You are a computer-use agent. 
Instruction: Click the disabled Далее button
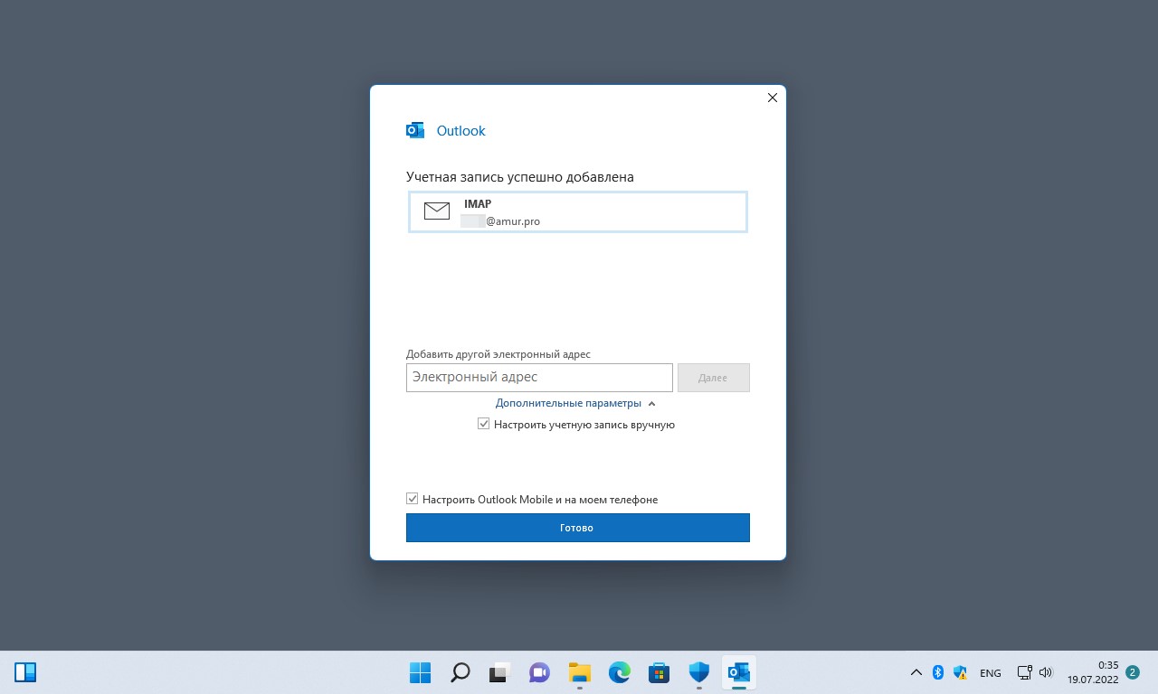coord(713,378)
